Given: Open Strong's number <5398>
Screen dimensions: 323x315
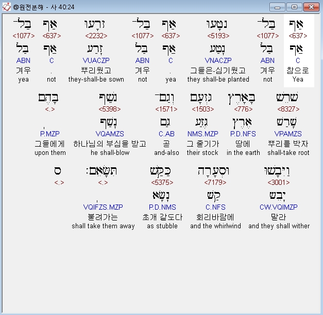Looking at the screenshot, I should [x=110, y=109].
